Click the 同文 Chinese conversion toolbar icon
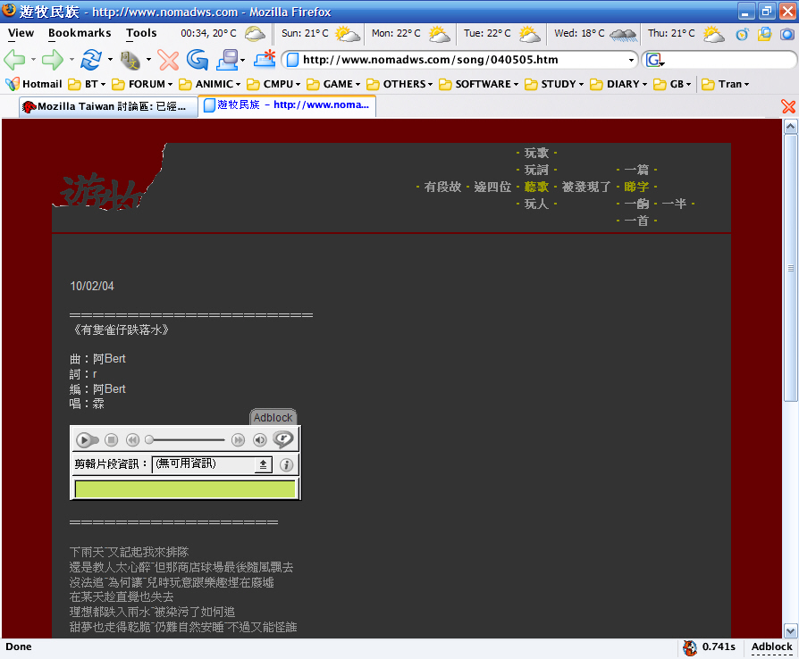This screenshot has height=659, width=799. (x=130, y=60)
